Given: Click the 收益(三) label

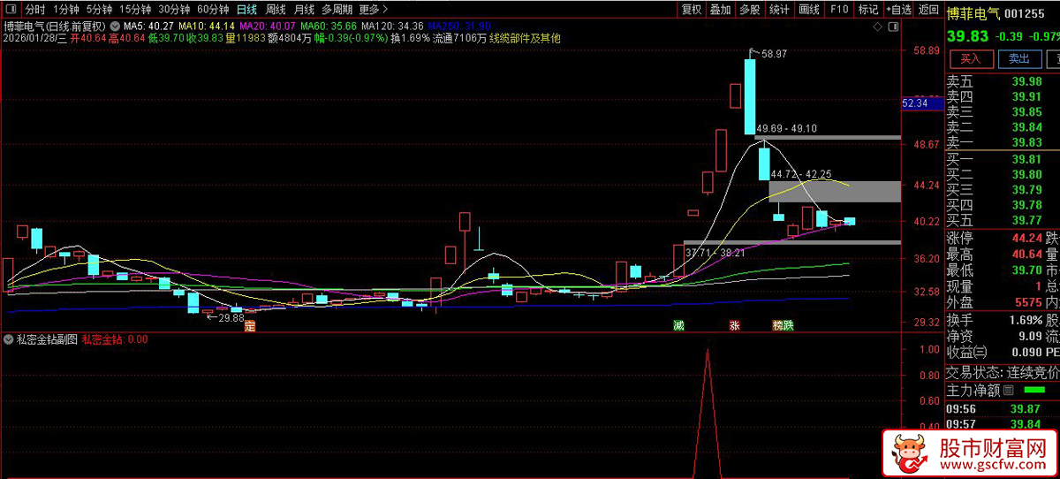Looking at the screenshot, I should pyautogui.click(x=967, y=352).
